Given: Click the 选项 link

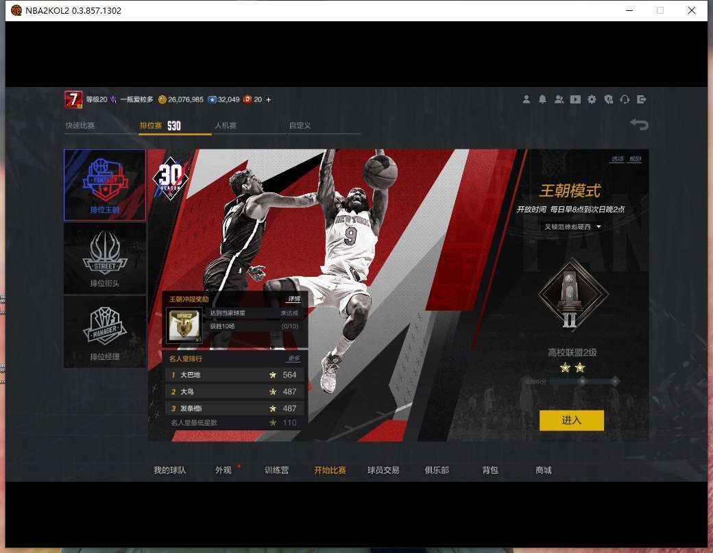Looking at the screenshot, I should 617,158.
